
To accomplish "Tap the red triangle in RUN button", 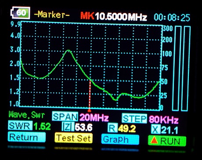I will pos(154,140).
